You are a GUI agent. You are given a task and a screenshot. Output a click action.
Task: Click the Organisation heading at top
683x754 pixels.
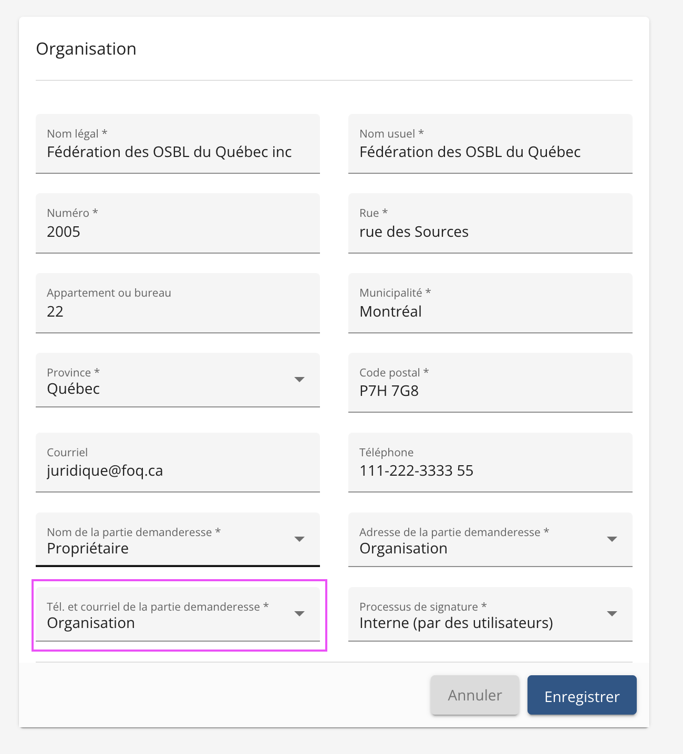coord(86,49)
